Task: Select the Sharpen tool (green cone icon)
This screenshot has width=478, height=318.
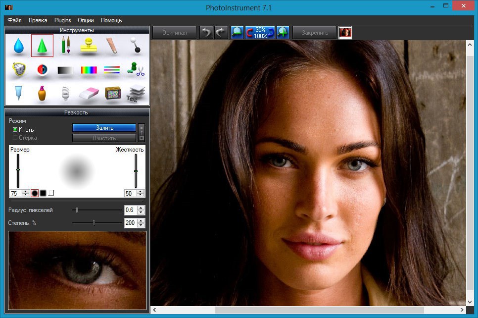Action: click(42, 47)
